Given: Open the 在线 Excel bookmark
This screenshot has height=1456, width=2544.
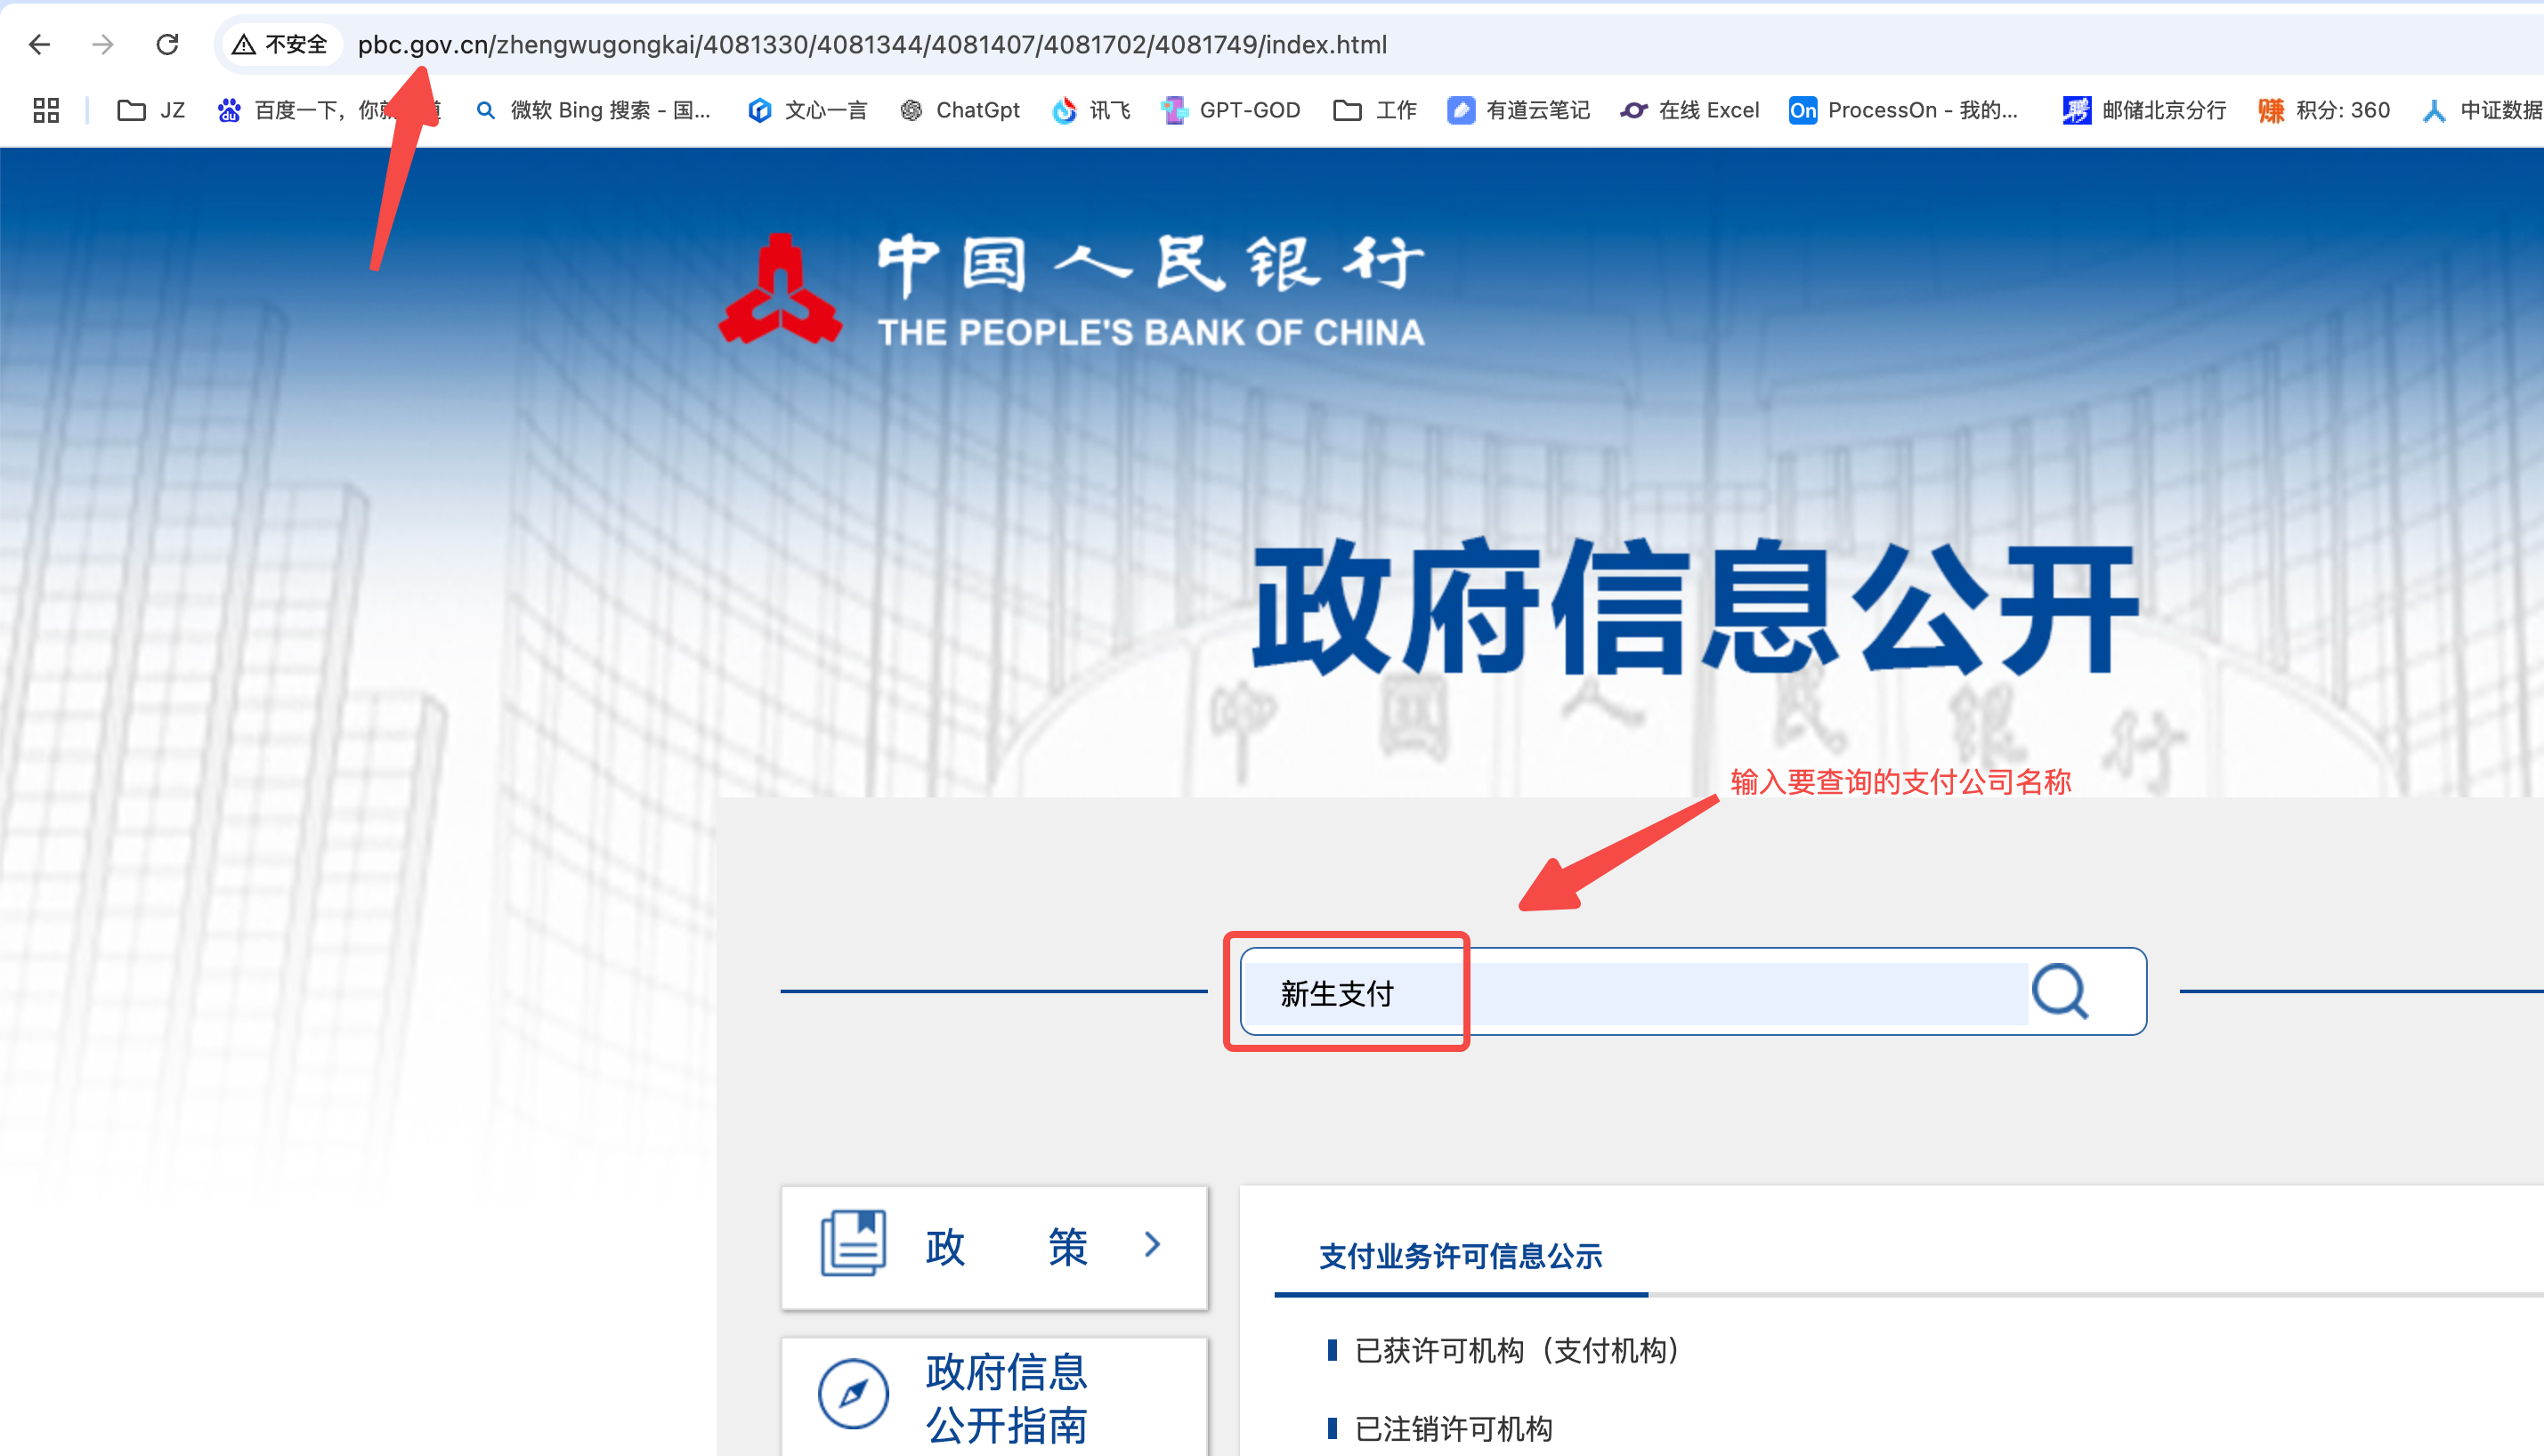Looking at the screenshot, I should click(x=1690, y=110).
